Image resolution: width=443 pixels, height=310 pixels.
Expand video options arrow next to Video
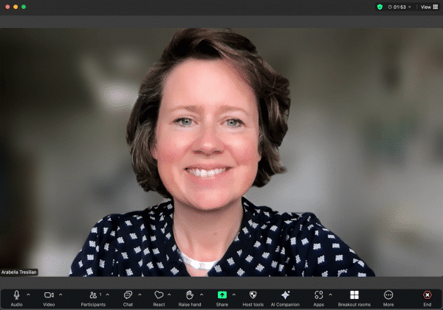[61, 295]
